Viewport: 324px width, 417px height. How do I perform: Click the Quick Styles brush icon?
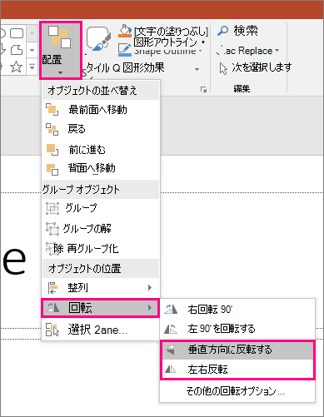pos(99,39)
